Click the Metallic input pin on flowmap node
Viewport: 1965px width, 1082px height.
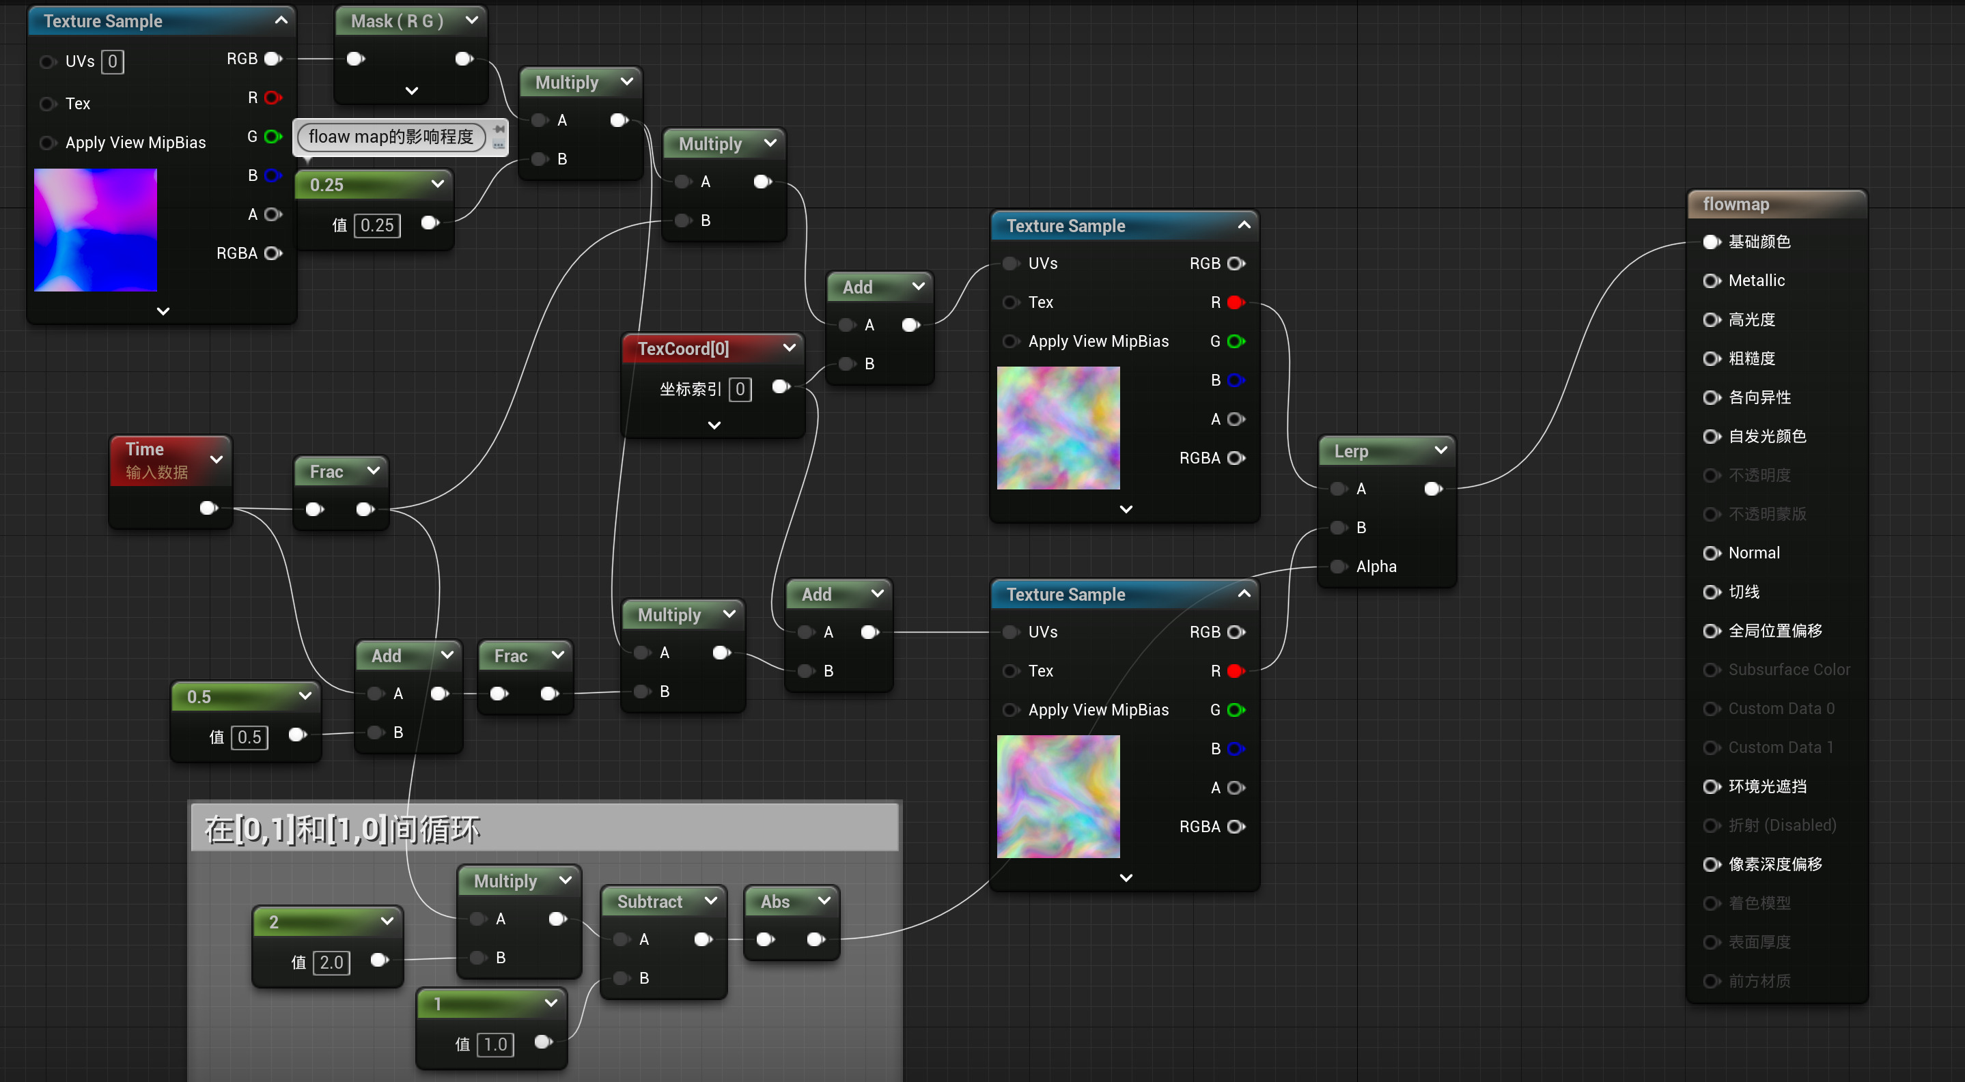pos(1711,281)
